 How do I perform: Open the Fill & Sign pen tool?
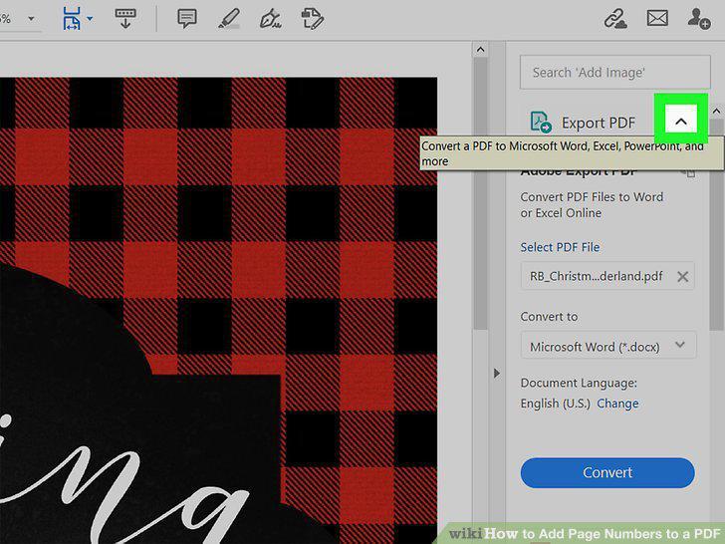(271, 19)
